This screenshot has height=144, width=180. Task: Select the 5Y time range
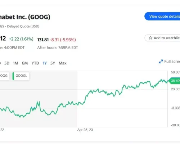point(53,63)
